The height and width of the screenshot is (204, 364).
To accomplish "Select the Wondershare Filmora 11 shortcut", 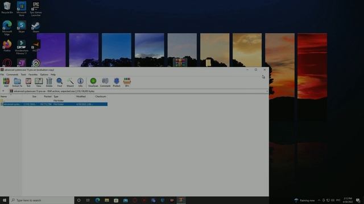I will (22, 47).
